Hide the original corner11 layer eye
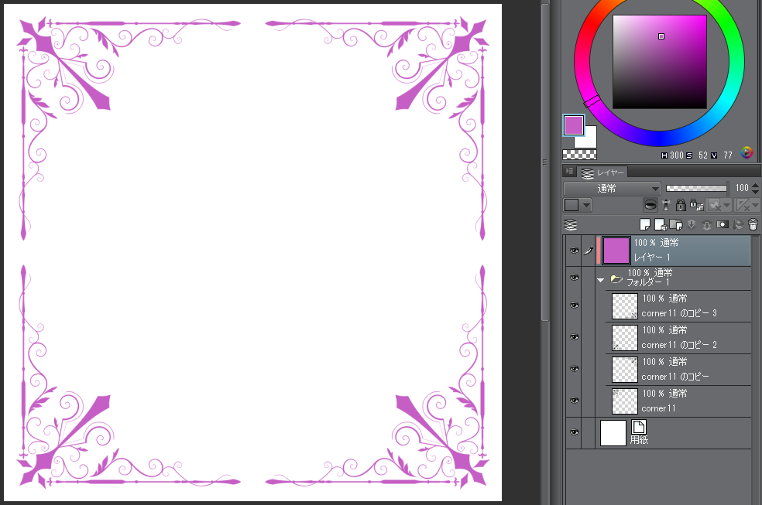Viewport: 762px width, 505px height. coord(574,401)
